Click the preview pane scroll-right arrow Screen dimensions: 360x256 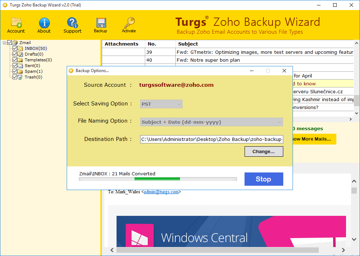pyautogui.click(x=343, y=250)
